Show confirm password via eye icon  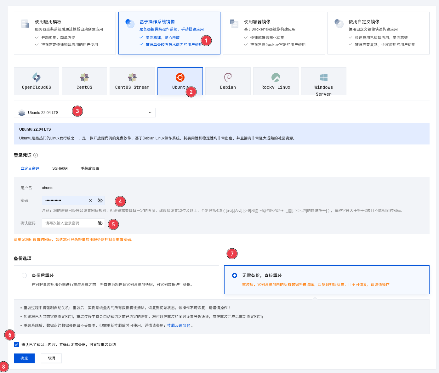coord(100,223)
